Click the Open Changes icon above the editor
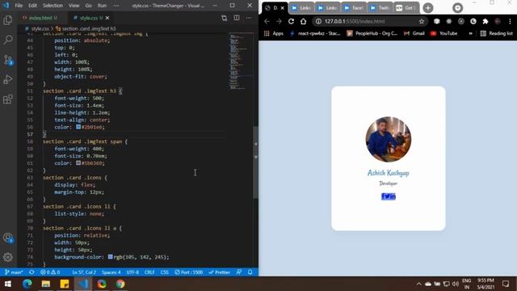Image resolution: width=517 pixels, height=291 pixels. click(225, 18)
